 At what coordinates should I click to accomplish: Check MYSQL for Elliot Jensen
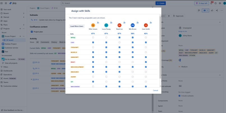coord(93,37)
